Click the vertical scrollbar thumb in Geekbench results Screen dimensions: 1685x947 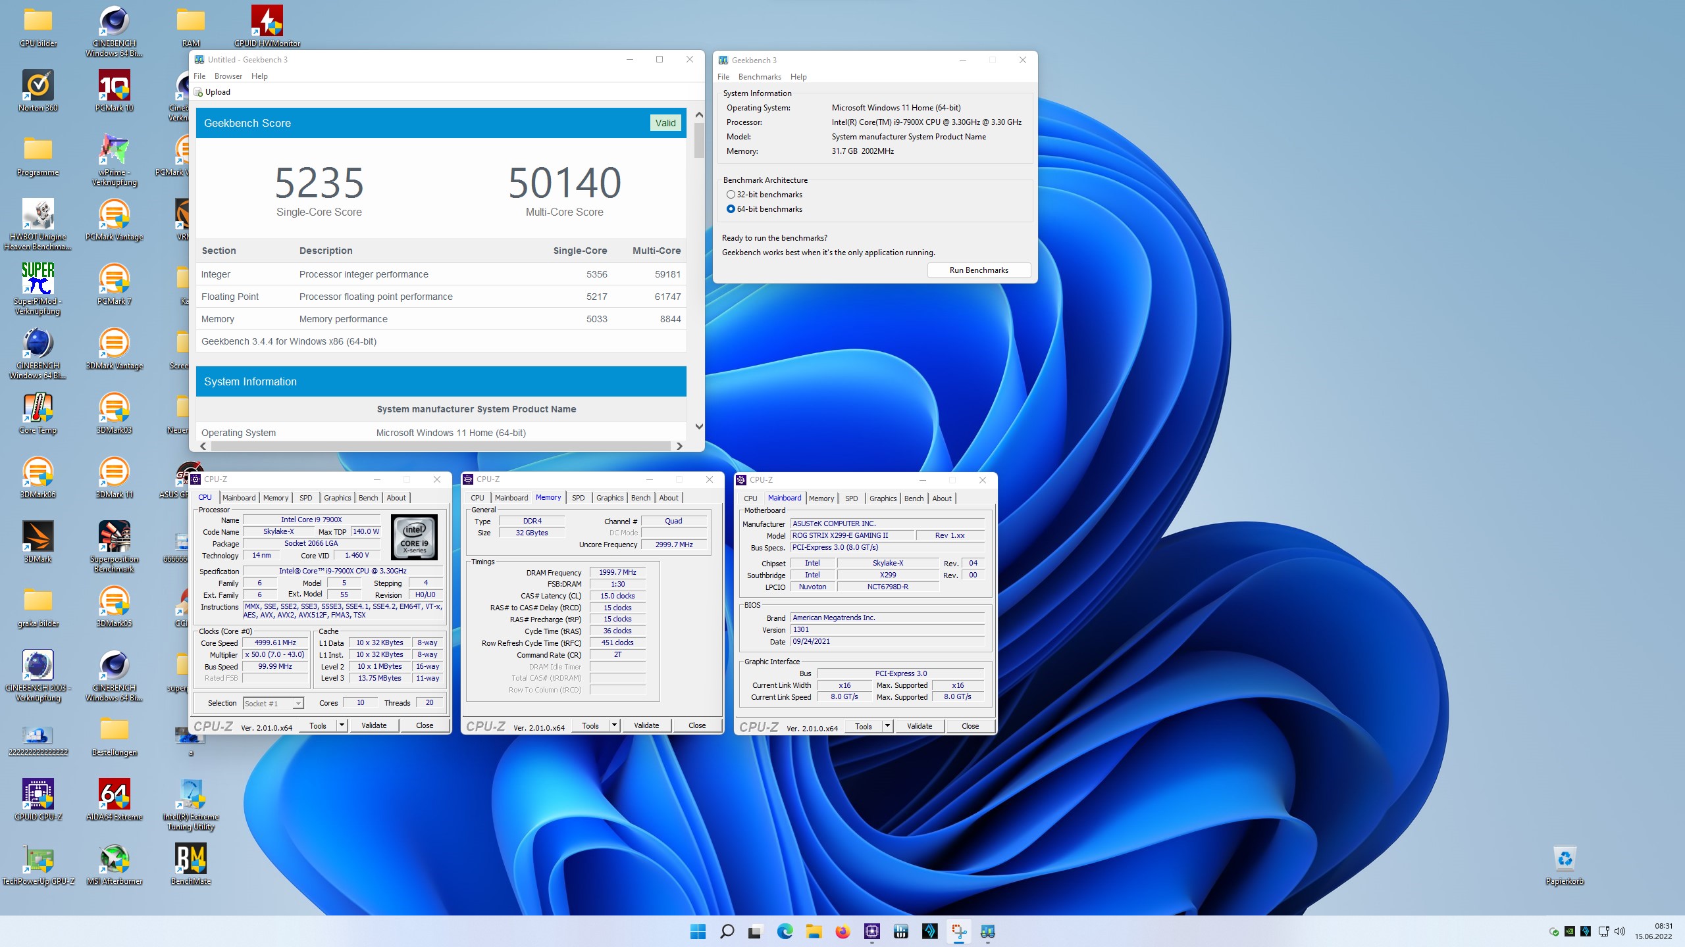[x=699, y=141]
